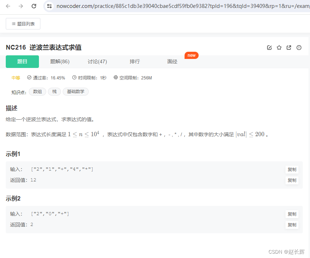The image size is (310, 258).
Task: Select the 栈 knowledge tag
Action: (54, 91)
